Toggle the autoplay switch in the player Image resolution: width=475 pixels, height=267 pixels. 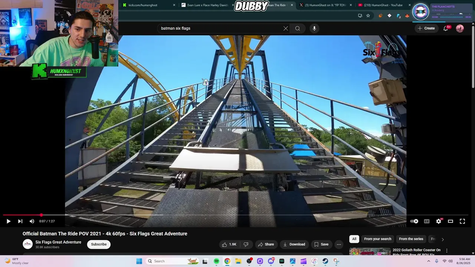pos(414,221)
